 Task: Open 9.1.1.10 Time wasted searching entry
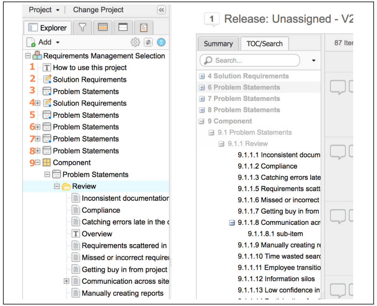click(x=279, y=257)
